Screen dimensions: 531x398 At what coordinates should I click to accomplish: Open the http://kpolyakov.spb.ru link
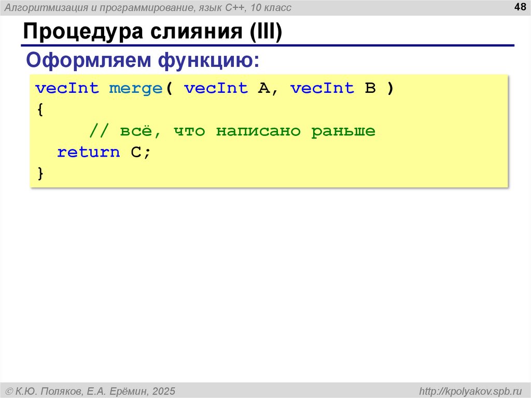[470, 391]
